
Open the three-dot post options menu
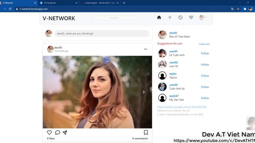coord(145,49)
